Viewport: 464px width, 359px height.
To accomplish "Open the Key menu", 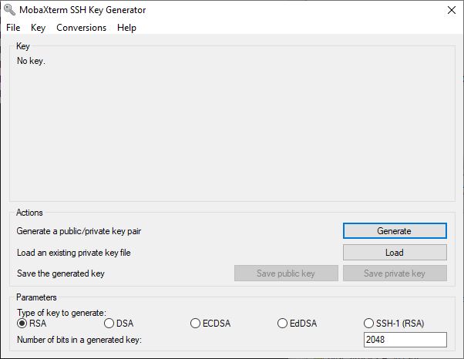I will (39, 28).
